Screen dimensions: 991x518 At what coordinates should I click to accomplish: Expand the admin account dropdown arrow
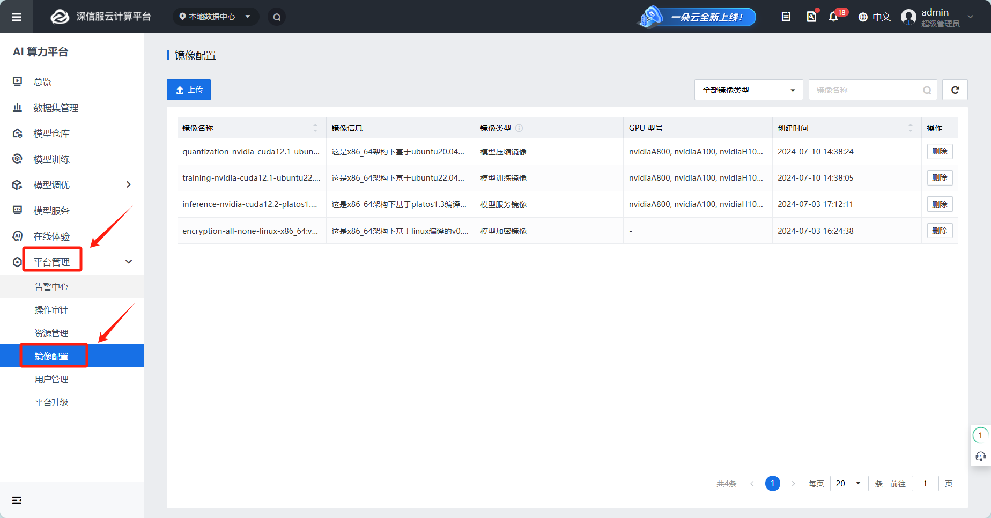click(x=970, y=17)
